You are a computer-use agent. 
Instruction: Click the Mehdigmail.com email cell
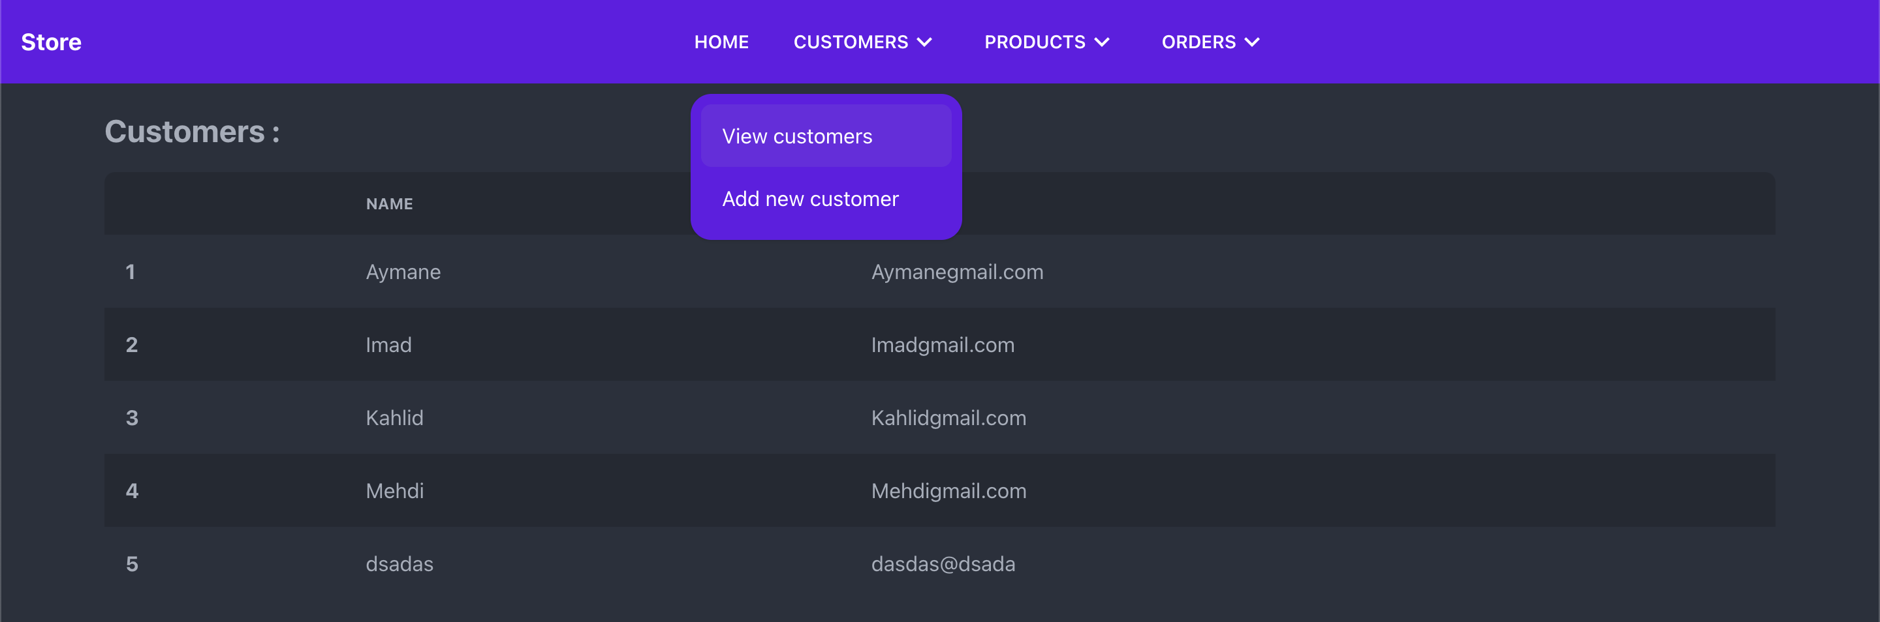point(948,491)
